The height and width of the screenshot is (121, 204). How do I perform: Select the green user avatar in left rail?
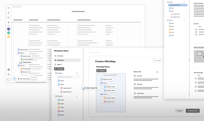coord(9,33)
